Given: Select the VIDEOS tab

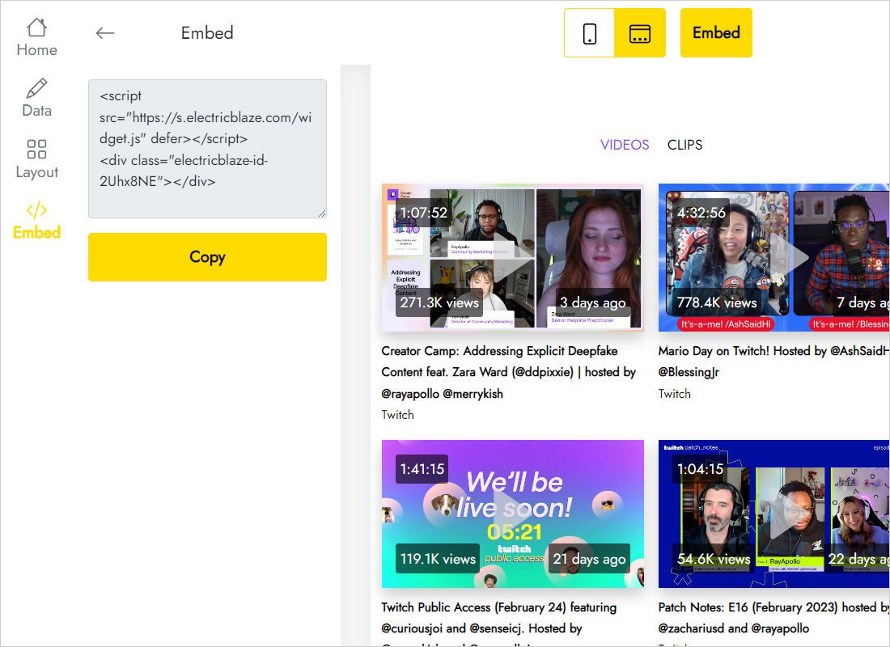Looking at the screenshot, I should point(625,145).
